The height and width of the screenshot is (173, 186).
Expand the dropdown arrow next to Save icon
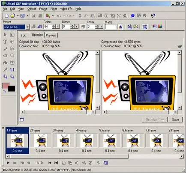pos(27,16)
